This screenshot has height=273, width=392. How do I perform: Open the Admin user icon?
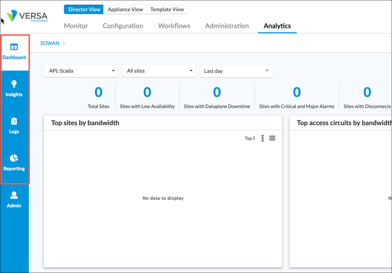point(14,195)
